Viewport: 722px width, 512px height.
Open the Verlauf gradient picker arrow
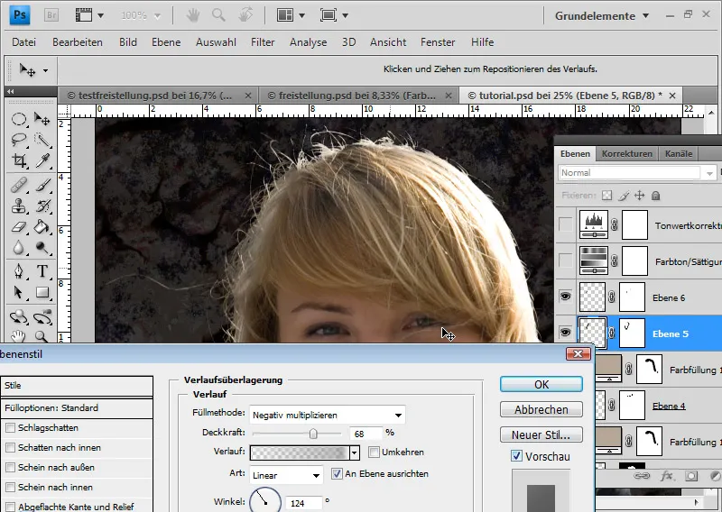[x=354, y=453]
